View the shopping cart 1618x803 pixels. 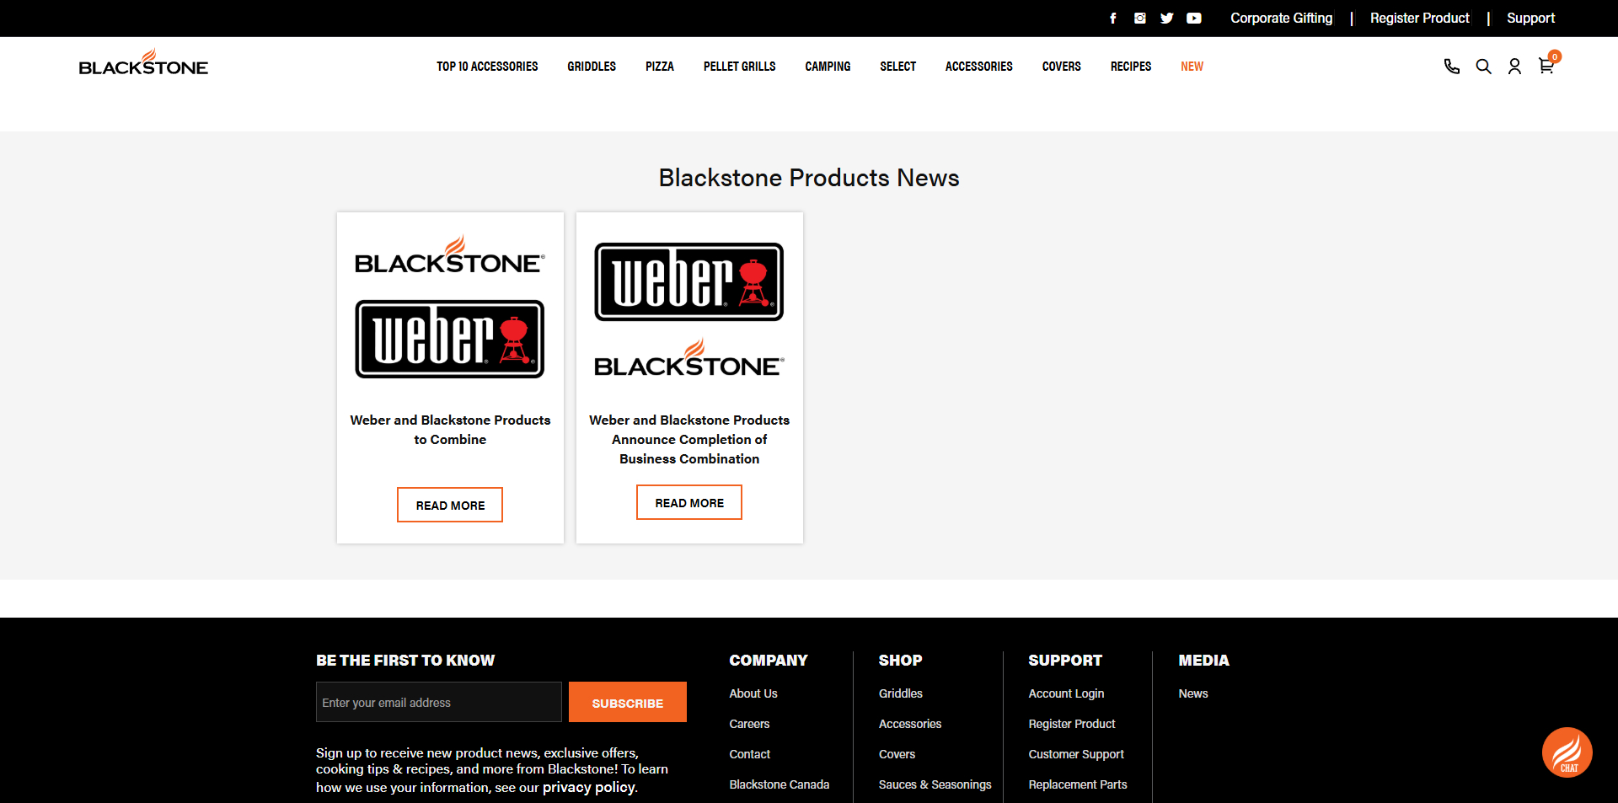click(x=1546, y=66)
